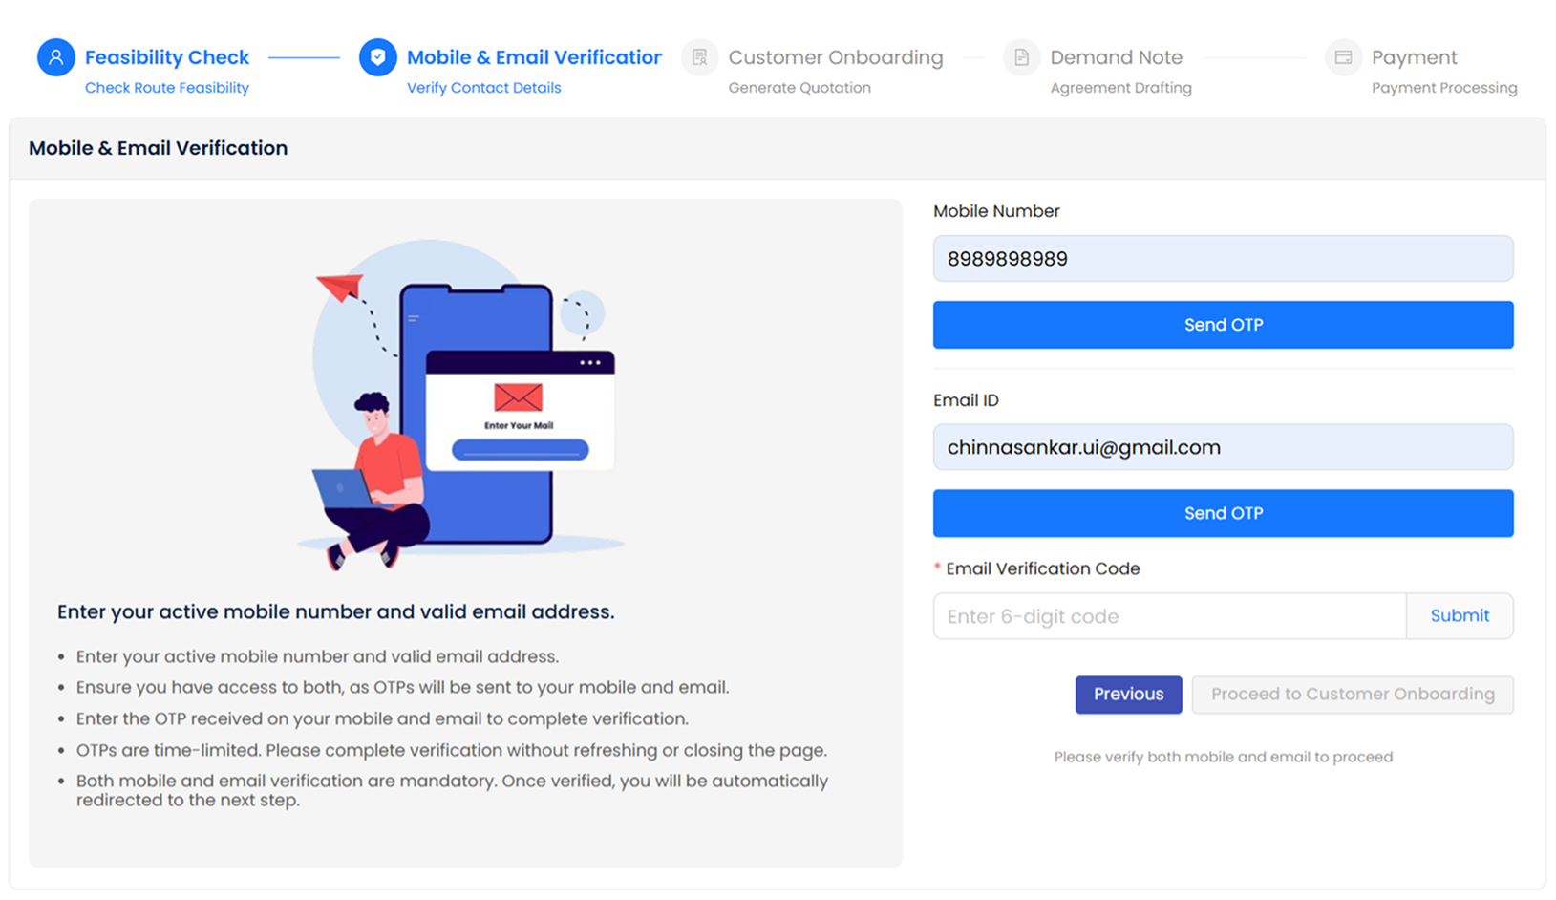
Task: Go to the Demand Note step label
Action: [1116, 57]
